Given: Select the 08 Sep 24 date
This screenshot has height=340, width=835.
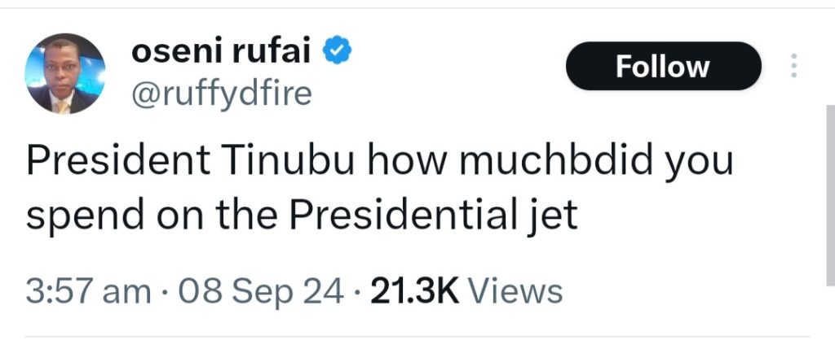Looking at the screenshot, I should [263, 290].
